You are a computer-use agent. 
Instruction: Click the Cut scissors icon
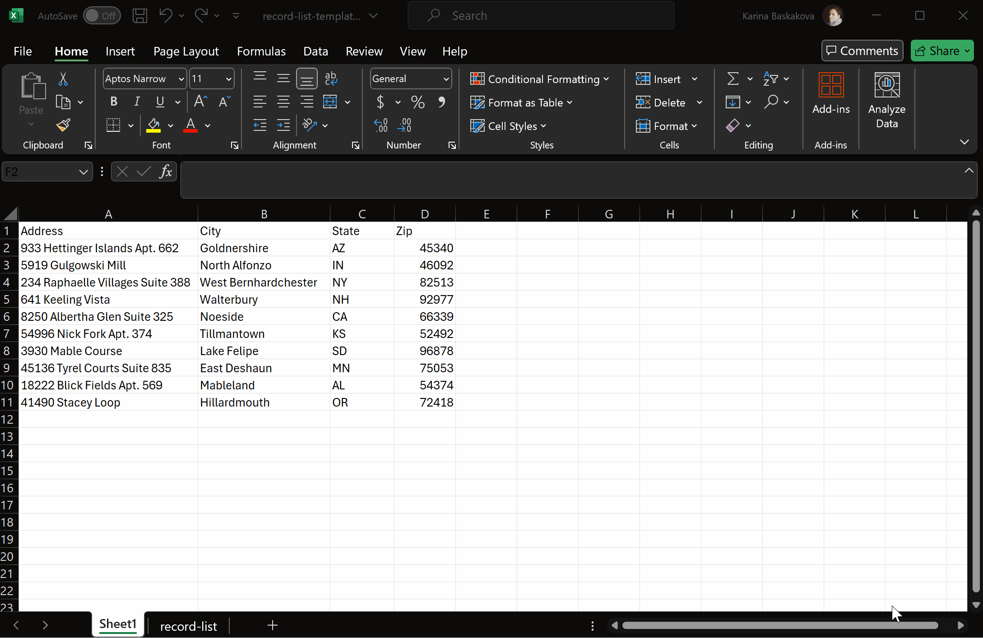point(63,79)
